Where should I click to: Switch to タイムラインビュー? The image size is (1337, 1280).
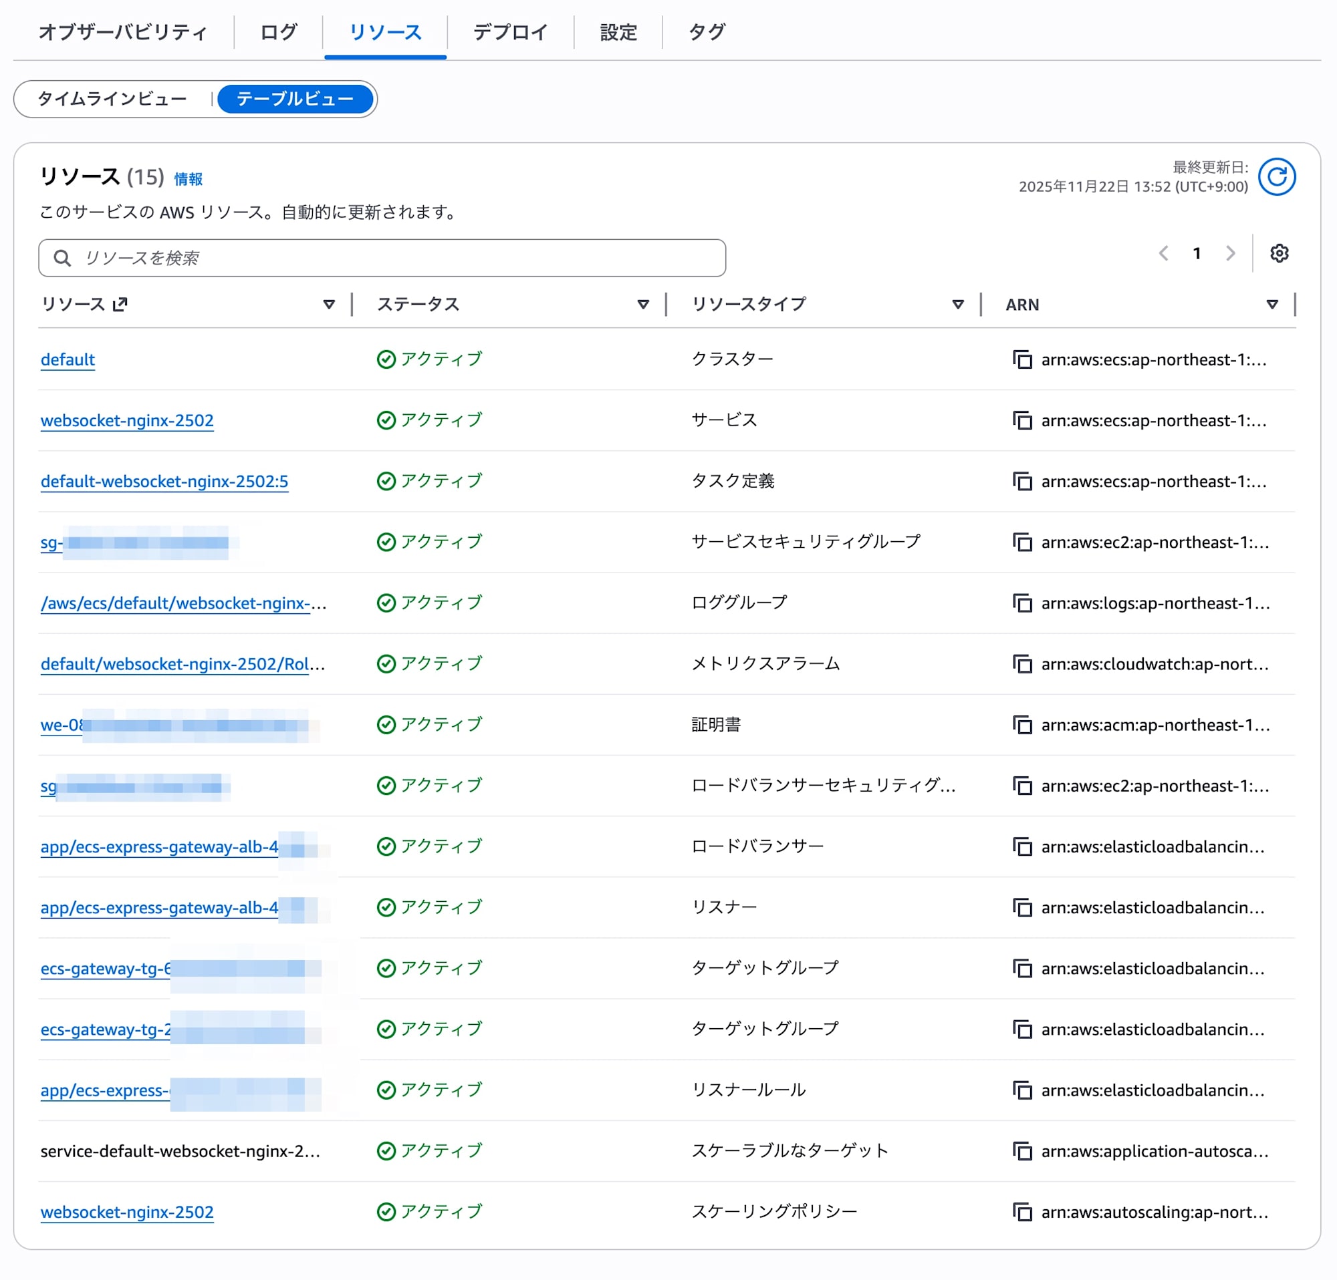pyautogui.click(x=112, y=98)
